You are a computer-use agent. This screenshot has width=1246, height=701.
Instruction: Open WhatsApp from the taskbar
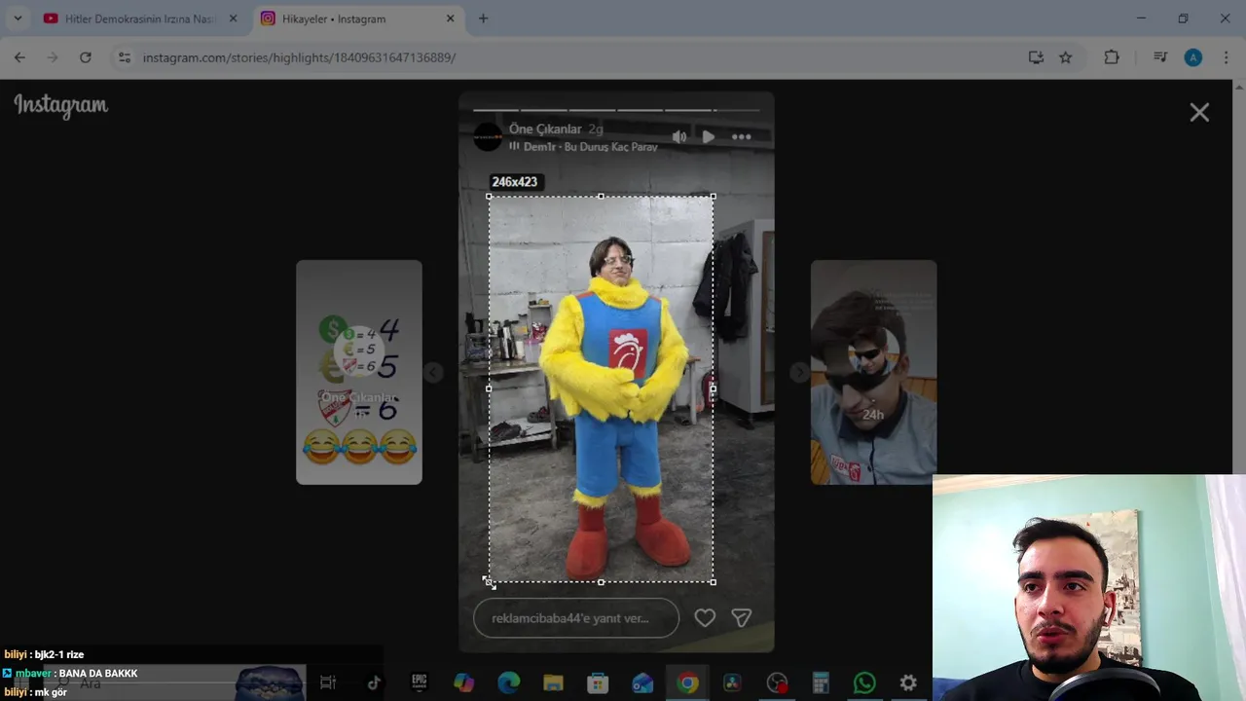(x=864, y=683)
